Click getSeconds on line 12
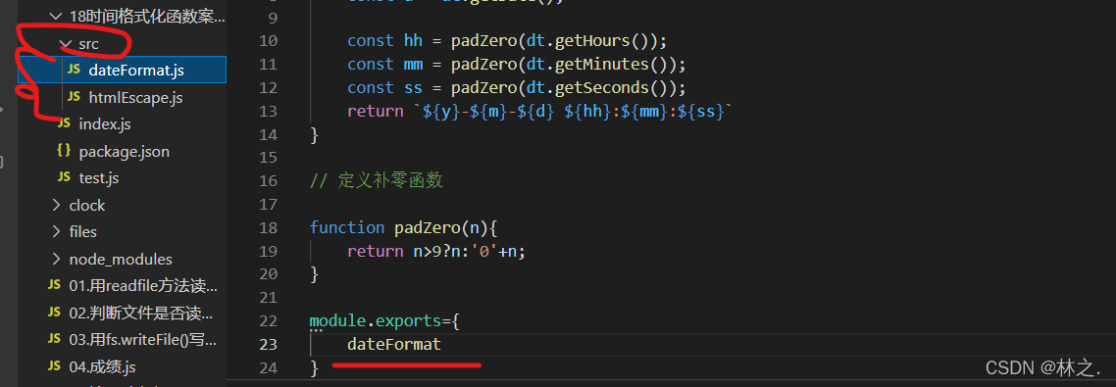The height and width of the screenshot is (387, 1116). pyautogui.click(x=600, y=87)
